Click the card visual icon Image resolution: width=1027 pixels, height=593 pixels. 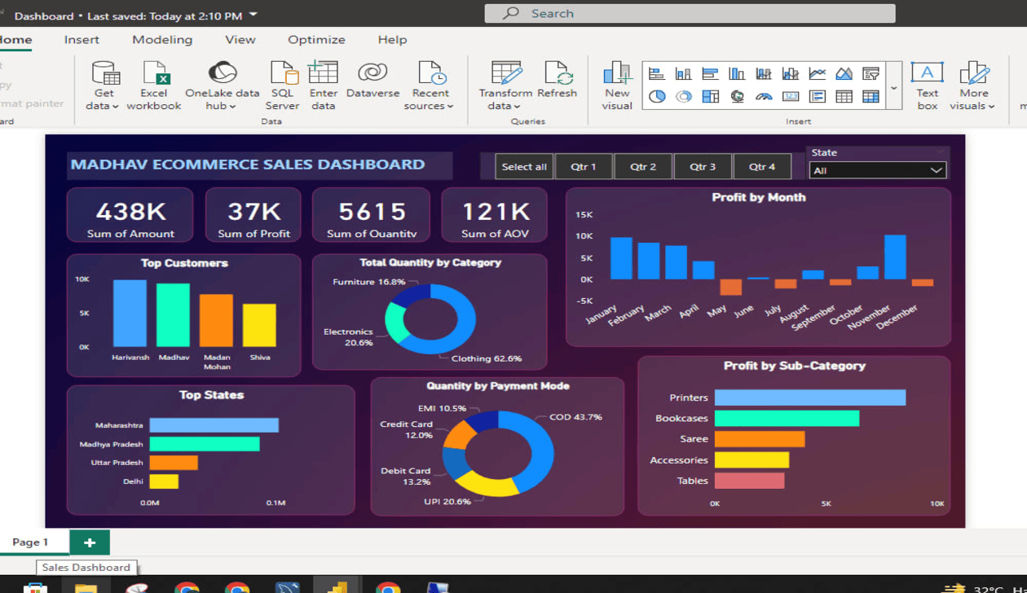point(791,96)
